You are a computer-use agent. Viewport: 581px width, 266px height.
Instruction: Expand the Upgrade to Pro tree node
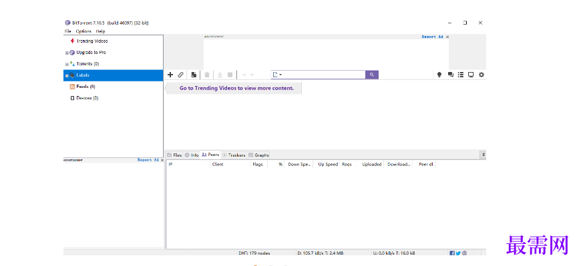67,53
